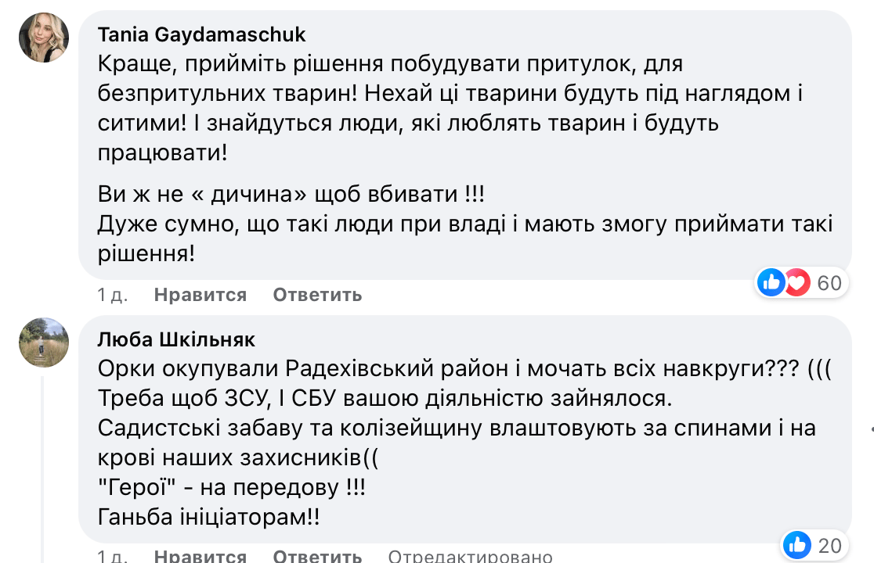Click the blue Like reaction on Tania's comment
The image size is (874, 563).
(x=772, y=282)
